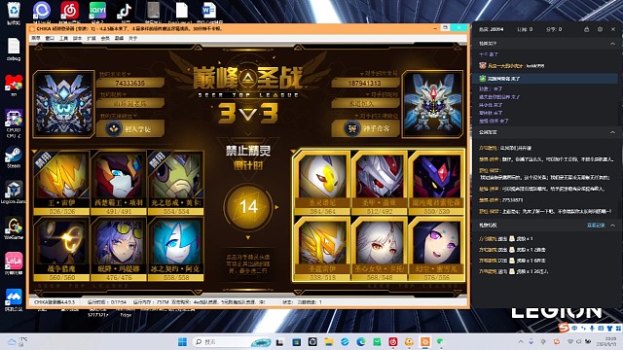Click the 初入学徒 rank badge icon

[x=114, y=128]
